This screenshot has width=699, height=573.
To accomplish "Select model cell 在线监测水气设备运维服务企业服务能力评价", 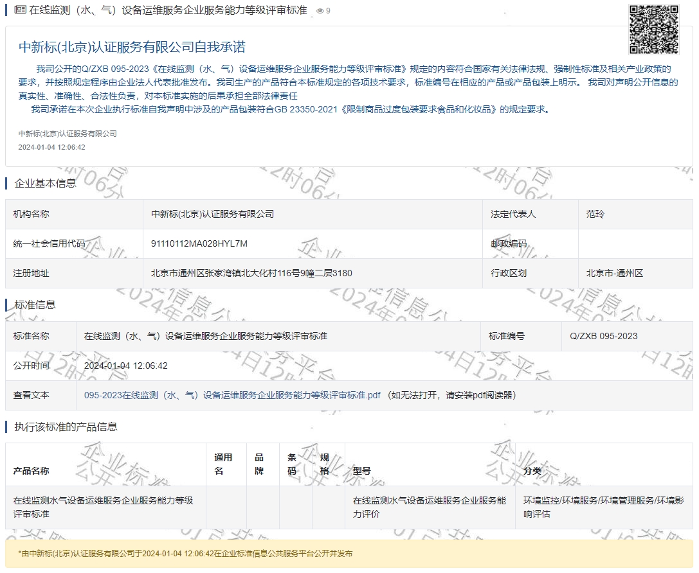I will 430,507.
